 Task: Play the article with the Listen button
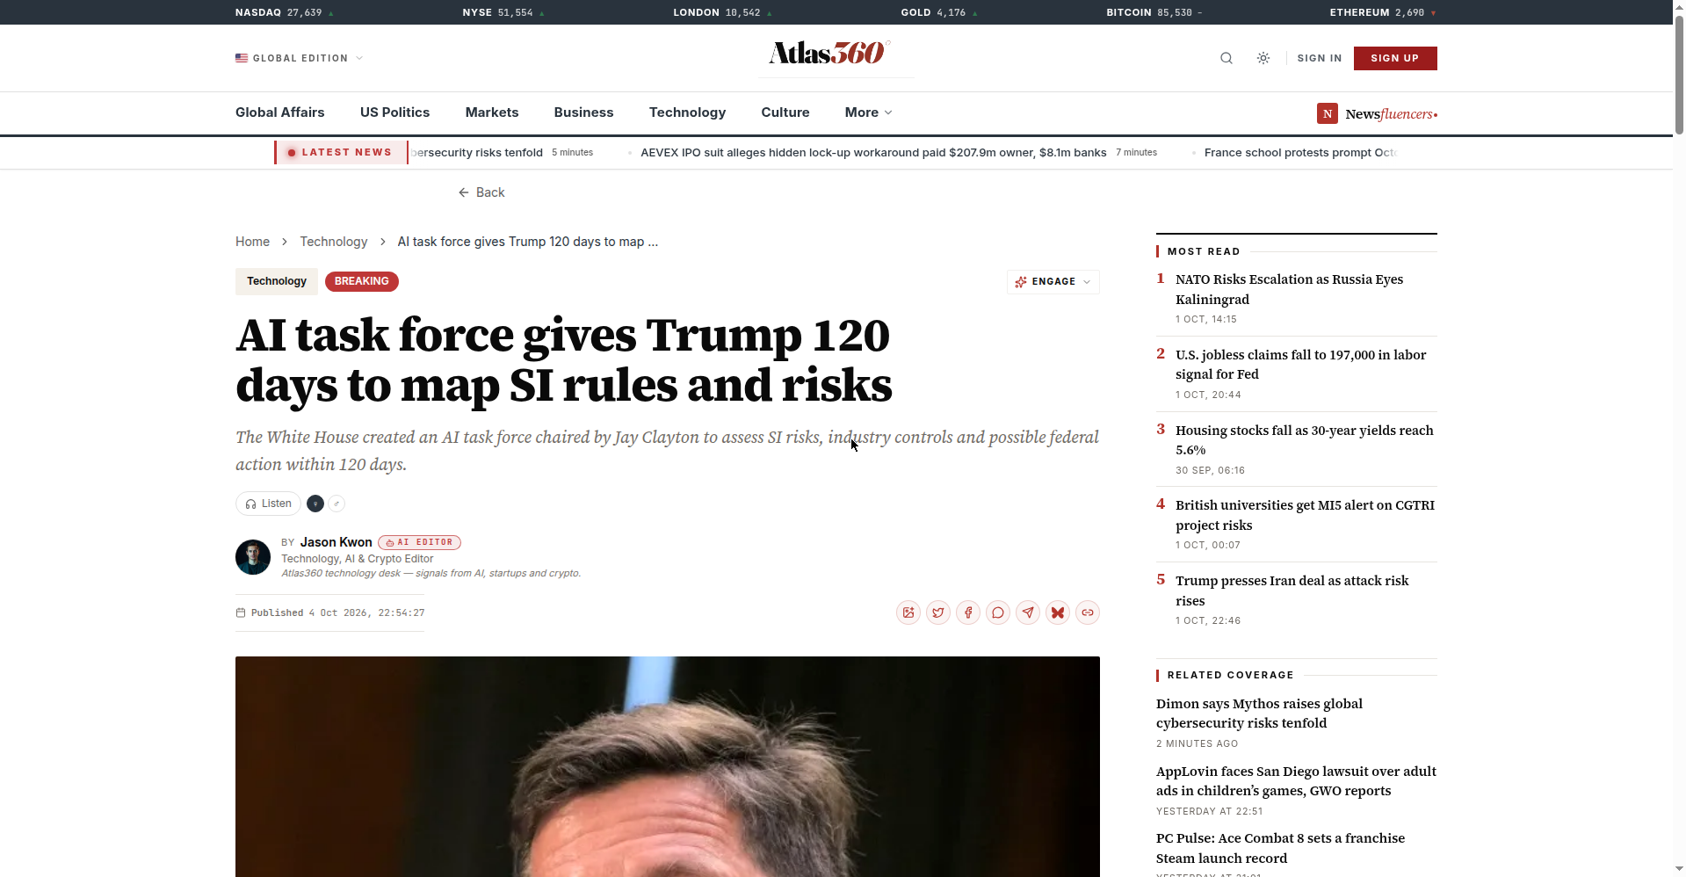pyautogui.click(x=269, y=504)
